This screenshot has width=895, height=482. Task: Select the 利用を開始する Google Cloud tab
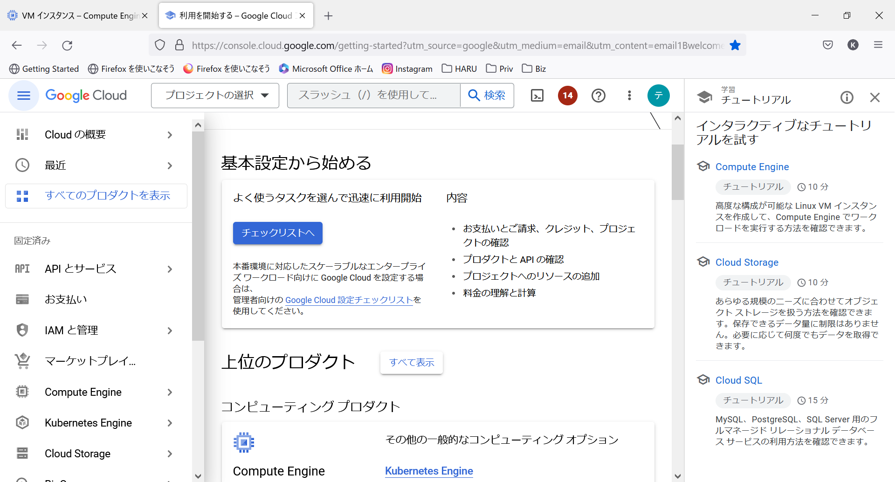point(235,15)
